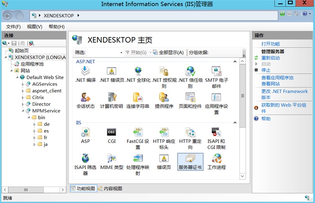Select the 服务器证书 feature

190,162
